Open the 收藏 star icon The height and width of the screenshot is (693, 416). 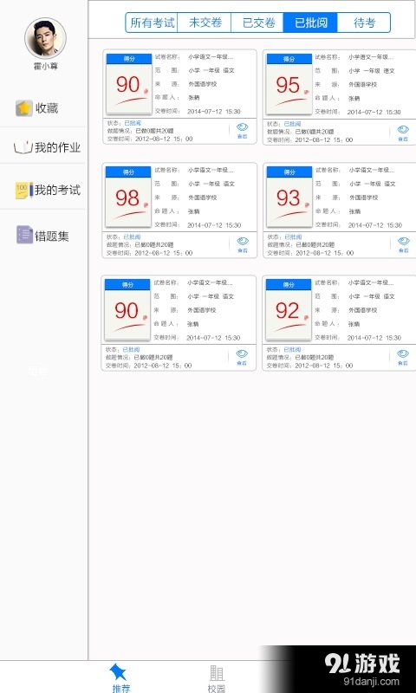coord(24,107)
